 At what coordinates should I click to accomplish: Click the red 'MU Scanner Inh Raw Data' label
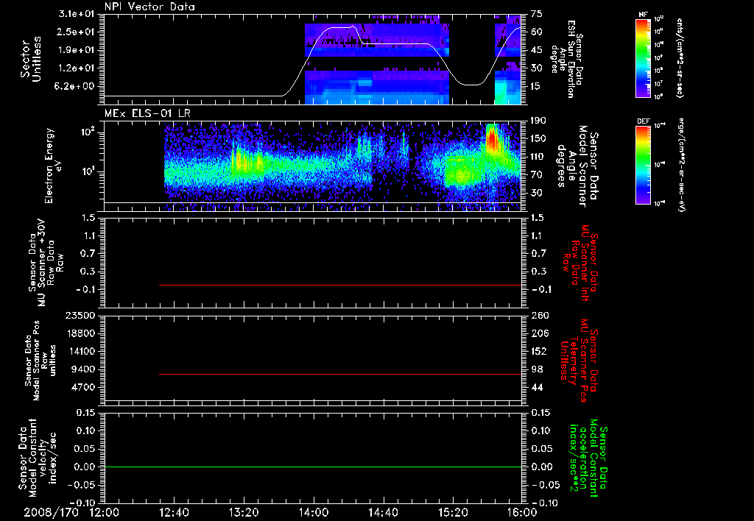pyautogui.click(x=581, y=263)
